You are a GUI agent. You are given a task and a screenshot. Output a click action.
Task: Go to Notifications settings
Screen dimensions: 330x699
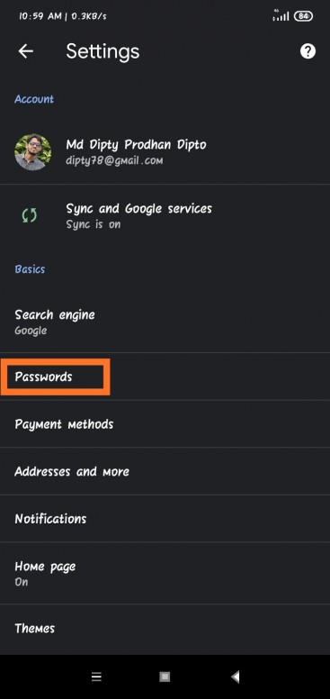[165, 519]
